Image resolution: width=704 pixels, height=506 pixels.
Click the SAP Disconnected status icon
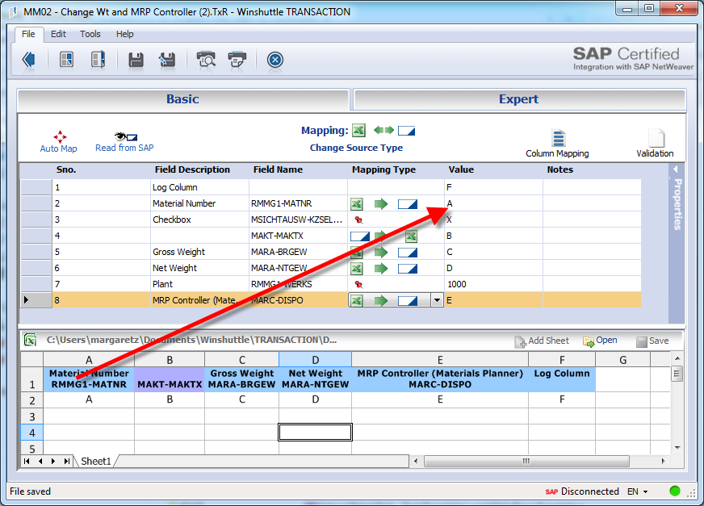tap(551, 491)
